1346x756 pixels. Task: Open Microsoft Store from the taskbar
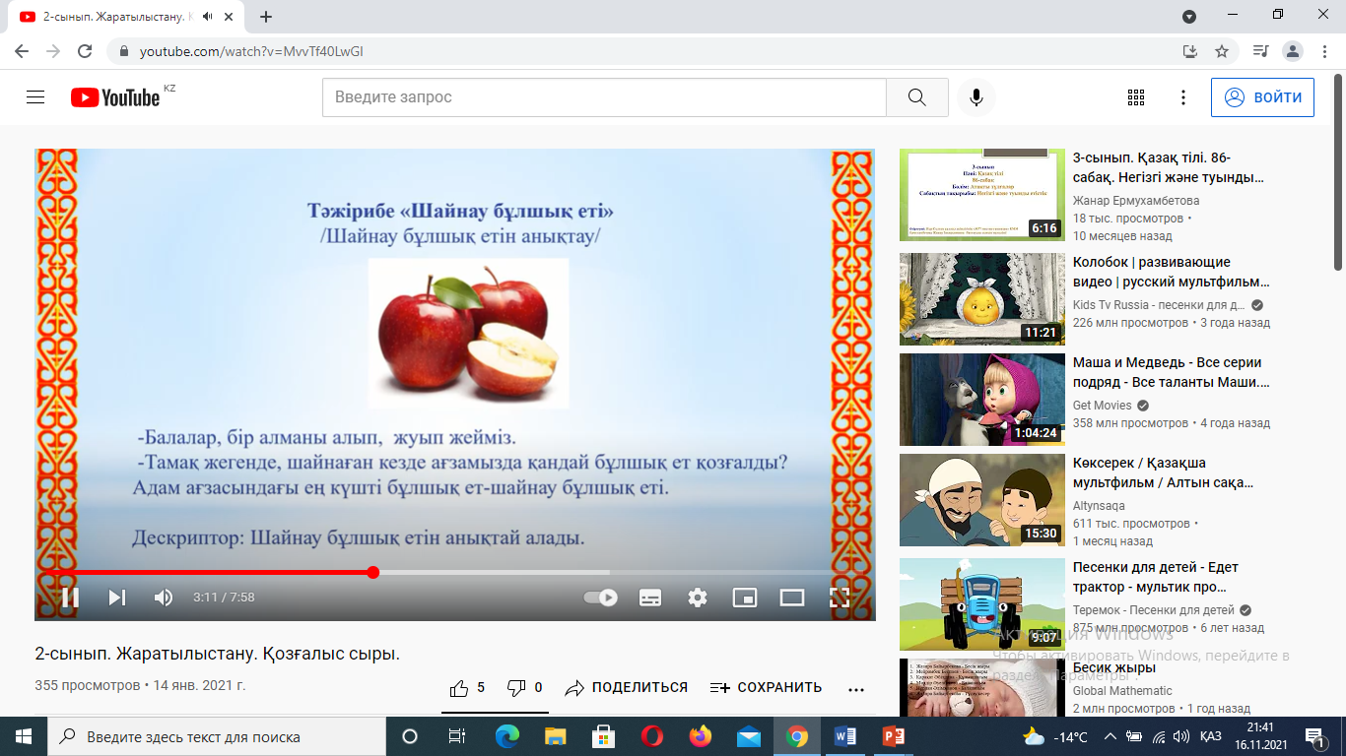click(604, 736)
